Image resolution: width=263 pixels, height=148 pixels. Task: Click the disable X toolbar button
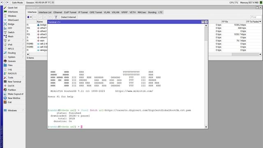tap(45, 17)
